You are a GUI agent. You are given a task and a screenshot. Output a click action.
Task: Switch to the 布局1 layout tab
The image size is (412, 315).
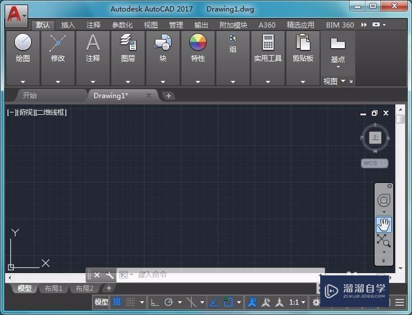point(53,288)
